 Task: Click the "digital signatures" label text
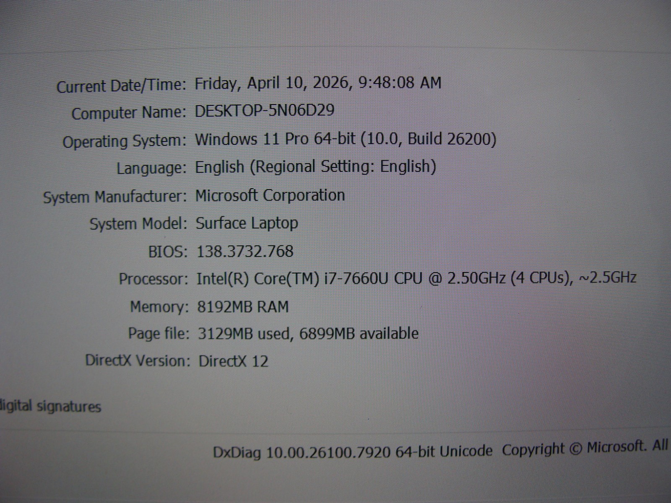coord(51,406)
